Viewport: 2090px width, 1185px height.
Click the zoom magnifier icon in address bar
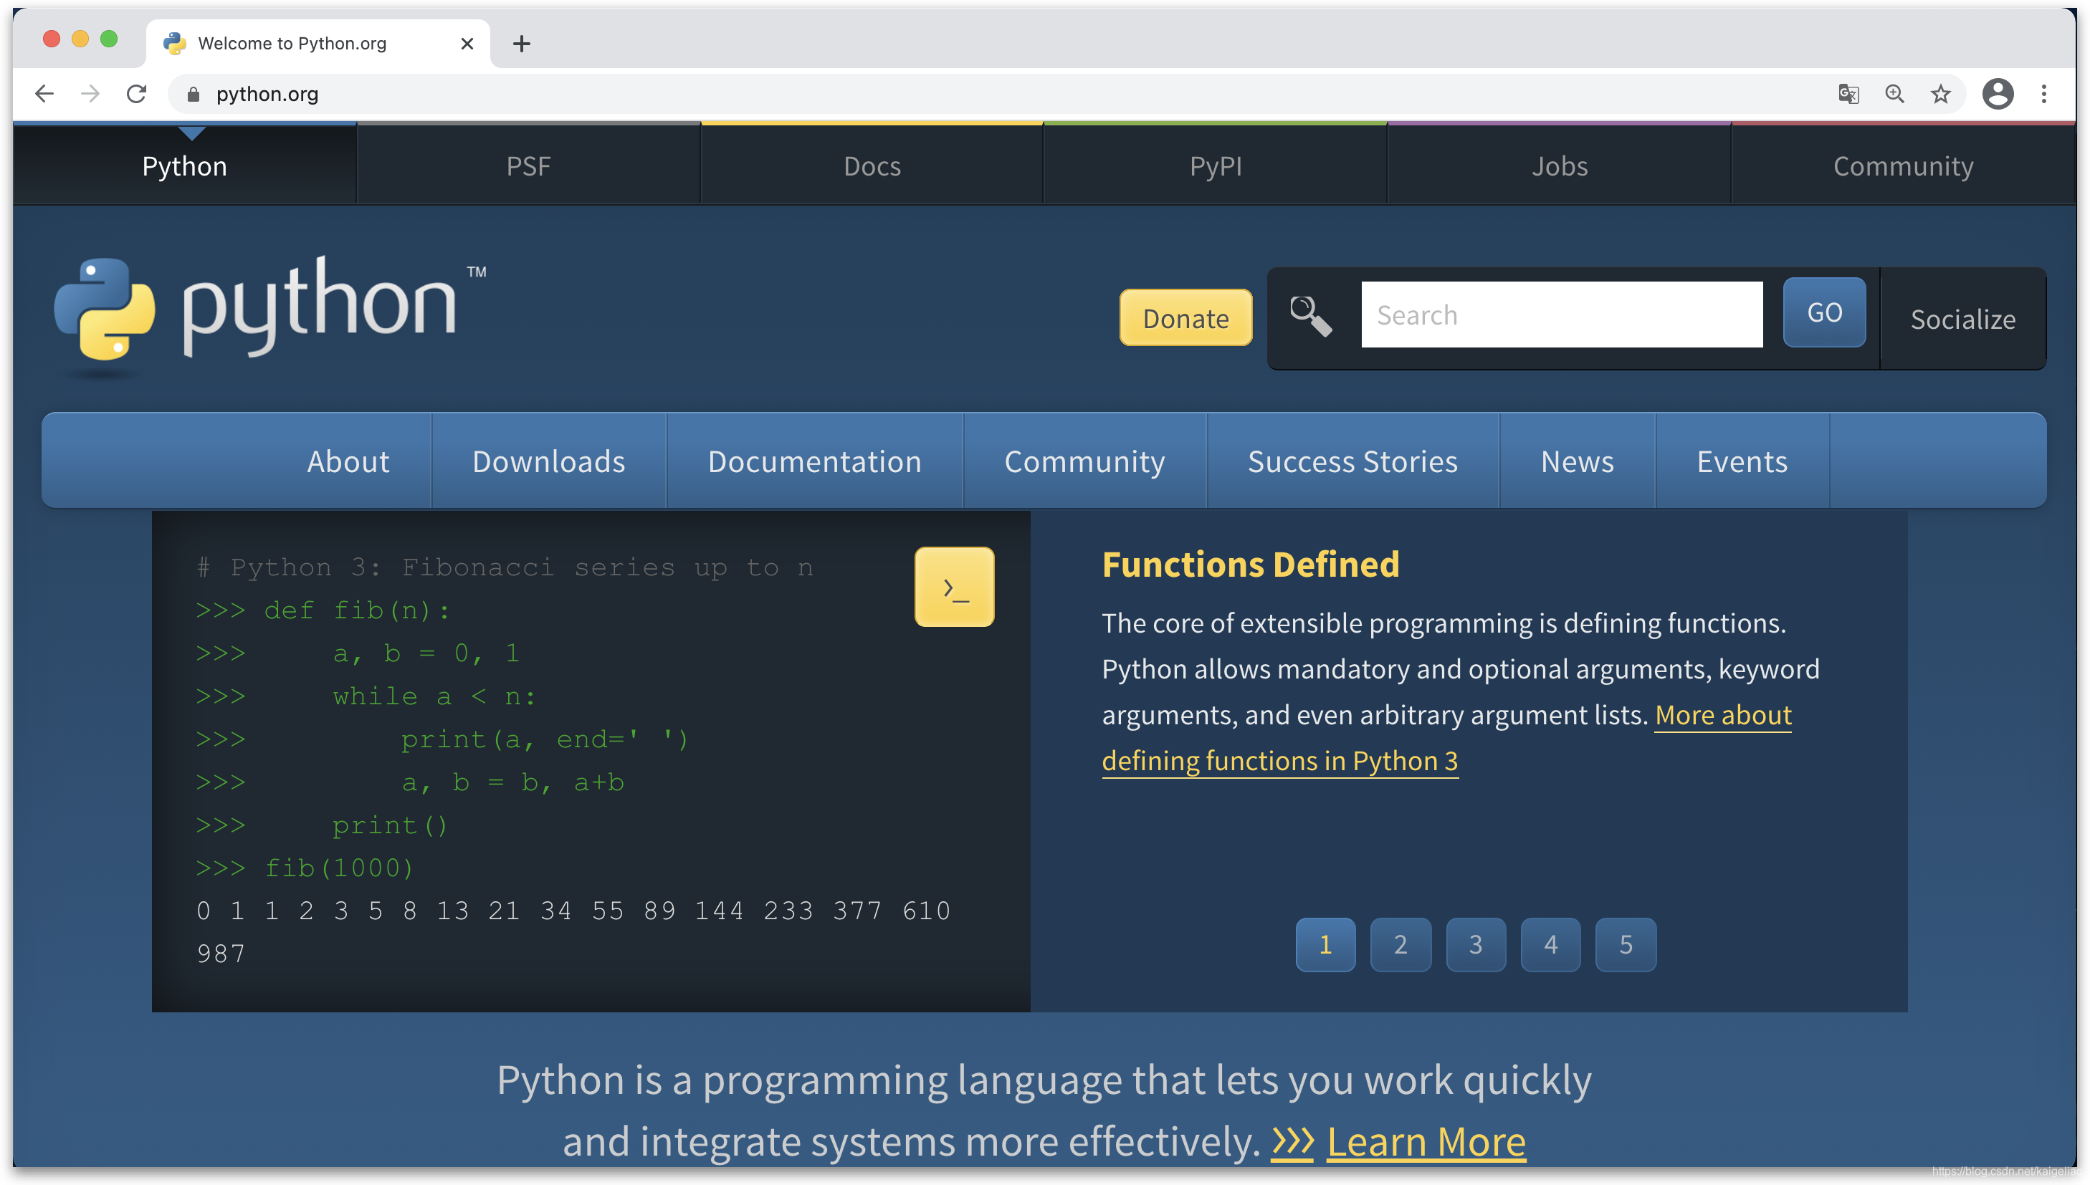(1894, 95)
